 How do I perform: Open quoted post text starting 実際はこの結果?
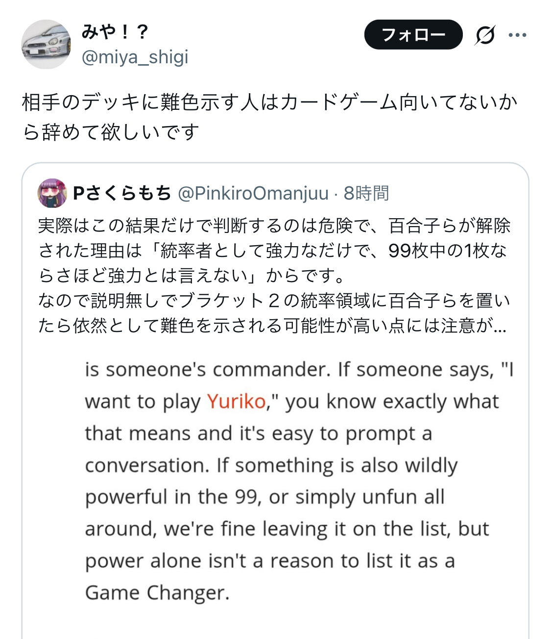[x=274, y=226]
